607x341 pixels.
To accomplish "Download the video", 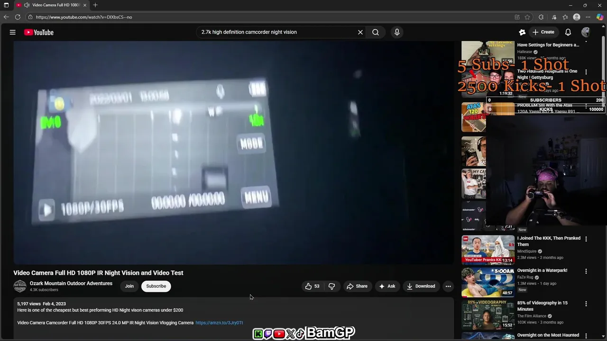I will [421, 286].
